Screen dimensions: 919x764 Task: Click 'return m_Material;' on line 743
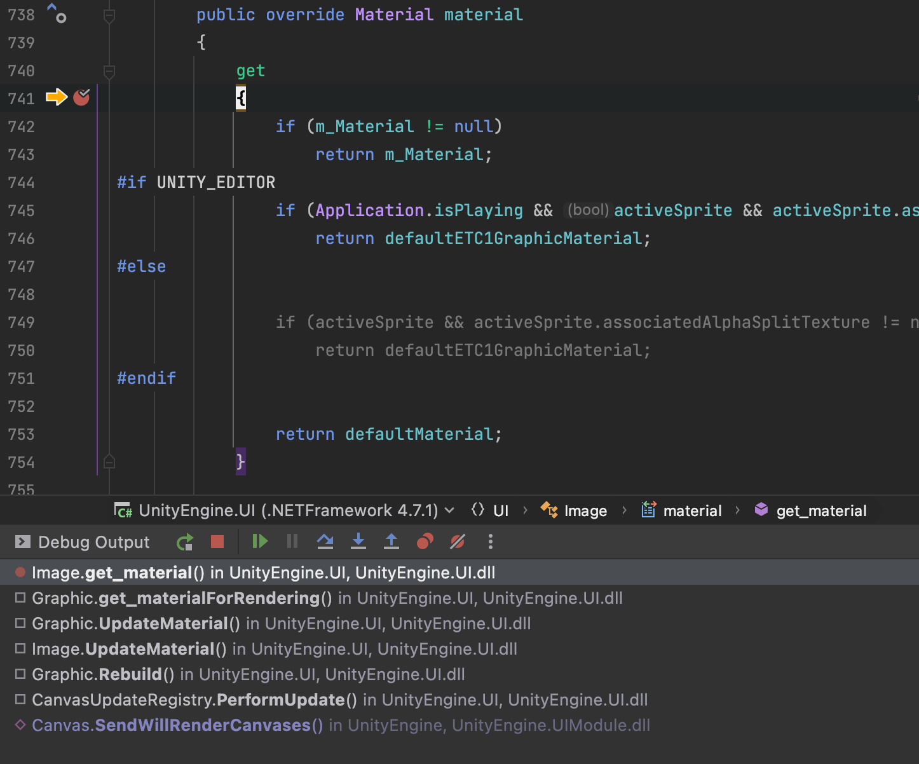404,154
